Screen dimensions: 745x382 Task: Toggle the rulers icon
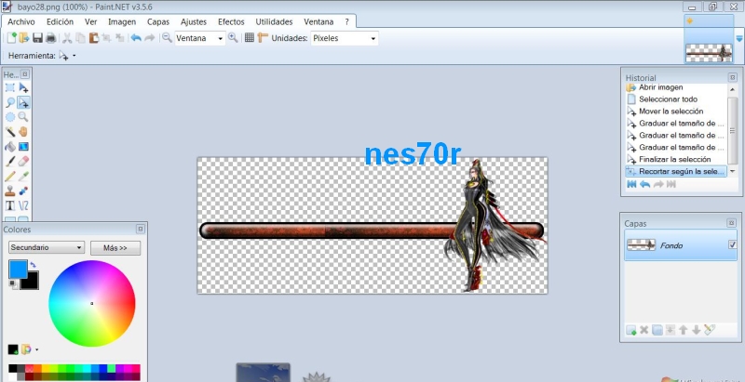click(263, 38)
